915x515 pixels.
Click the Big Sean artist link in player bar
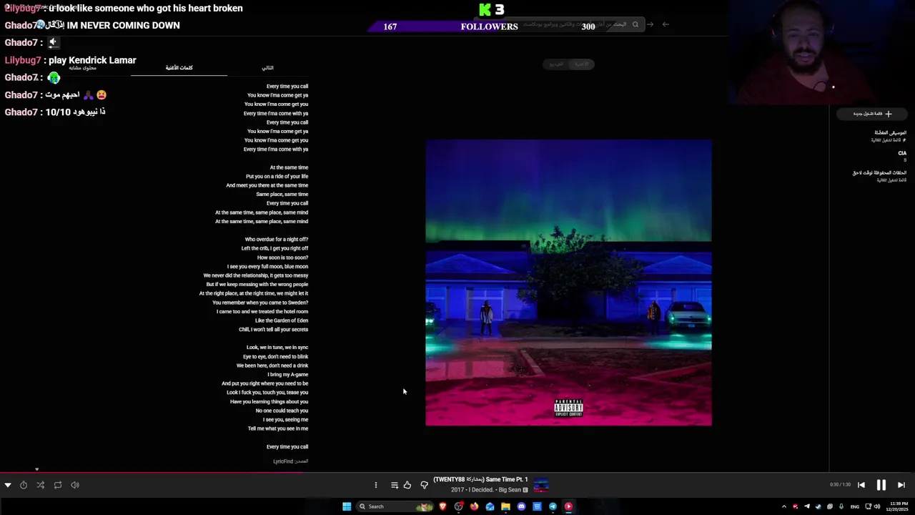coord(510,490)
